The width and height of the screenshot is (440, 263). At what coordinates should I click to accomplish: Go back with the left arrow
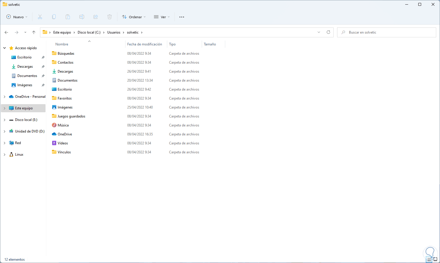6,32
